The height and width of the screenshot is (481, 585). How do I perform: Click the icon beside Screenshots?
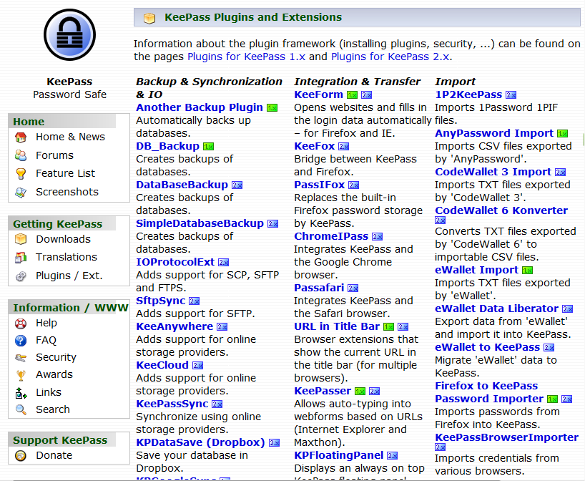click(x=21, y=193)
